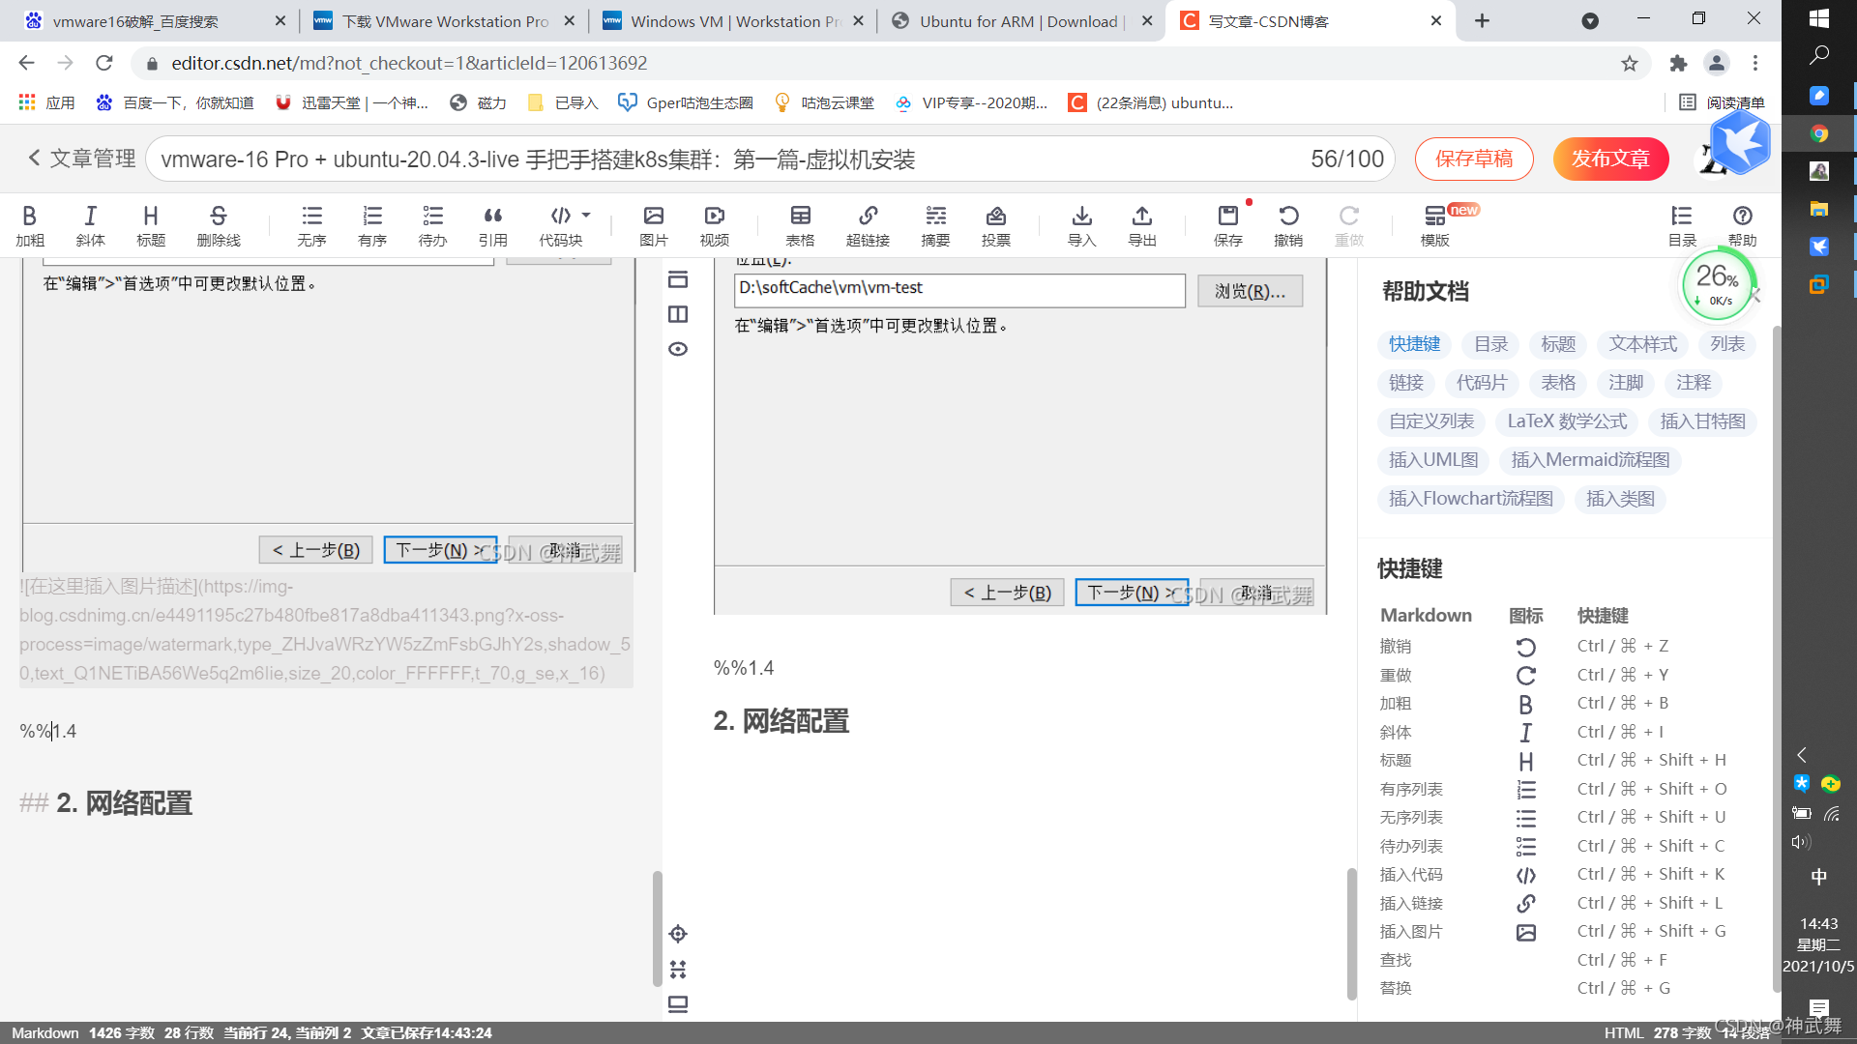Insert ordered list (有序)
This screenshot has width=1857, height=1044.
click(x=372, y=226)
